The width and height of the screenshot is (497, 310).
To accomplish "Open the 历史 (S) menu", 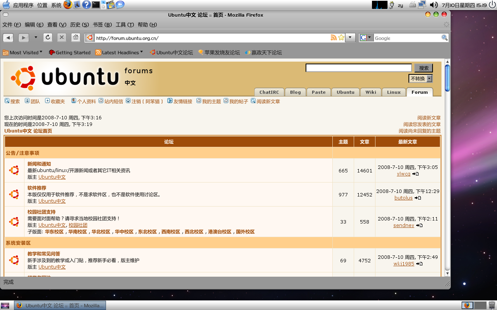I will (79, 24).
